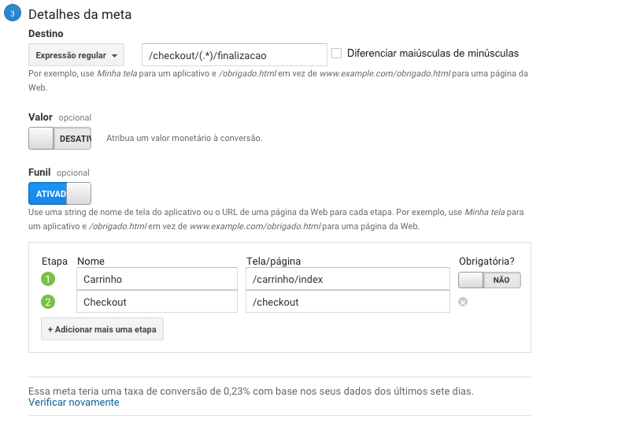Check Diferenciar maiúsculas de minúsculas
Screen dimensions: 625x423
coord(336,53)
